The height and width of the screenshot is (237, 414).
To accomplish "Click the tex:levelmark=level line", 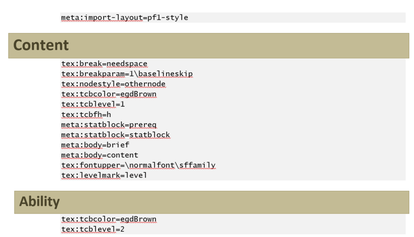I will pyautogui.click(x=104, y=175).
